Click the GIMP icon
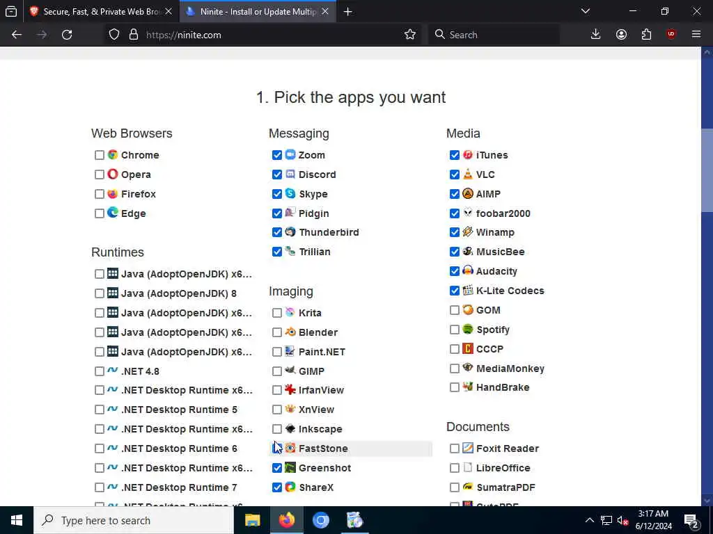Image resolution: width=713 pixels, height=534 pixels. pos(290,371)
